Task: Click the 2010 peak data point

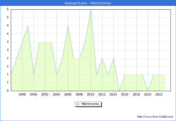Action: coord(91,10)
